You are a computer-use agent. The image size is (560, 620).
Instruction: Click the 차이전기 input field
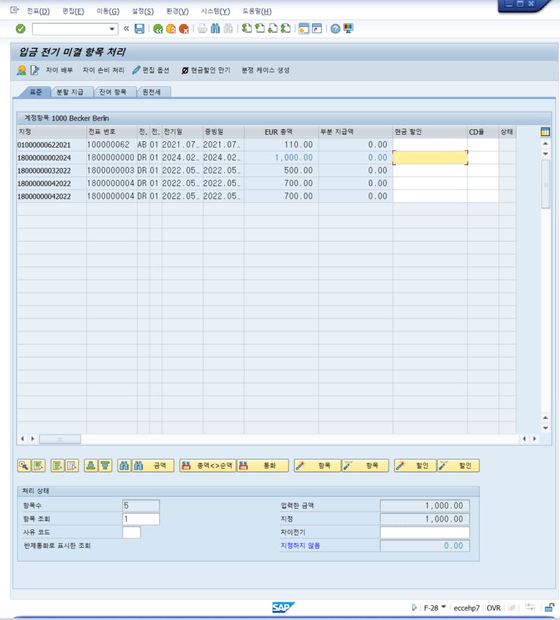tap(425, 532)
